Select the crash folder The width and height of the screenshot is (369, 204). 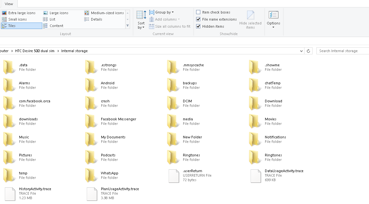(102, 103)
